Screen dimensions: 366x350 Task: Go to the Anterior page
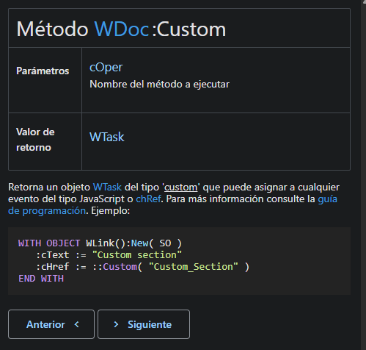tap(51, 324)
